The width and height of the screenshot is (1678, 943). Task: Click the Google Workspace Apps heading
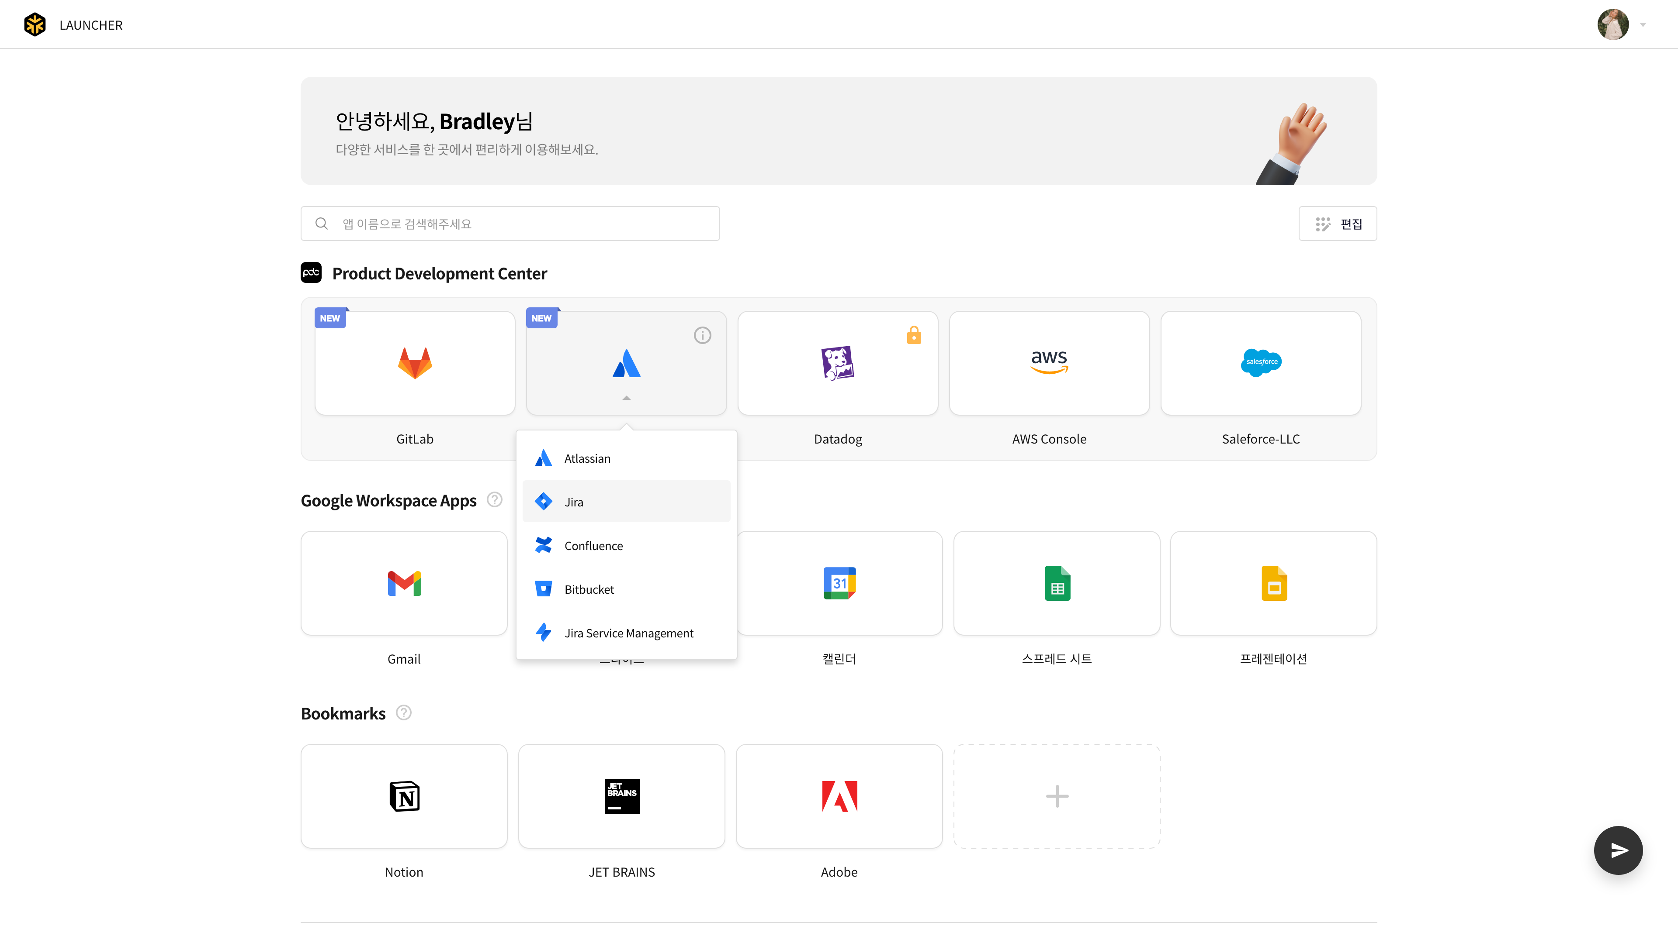click(x=388, y=500)
